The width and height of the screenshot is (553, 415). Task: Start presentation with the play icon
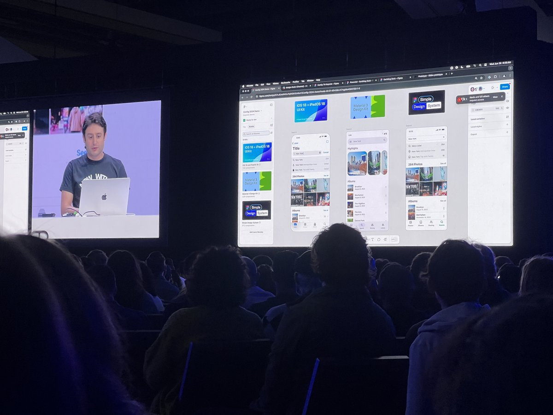point(492,88)
